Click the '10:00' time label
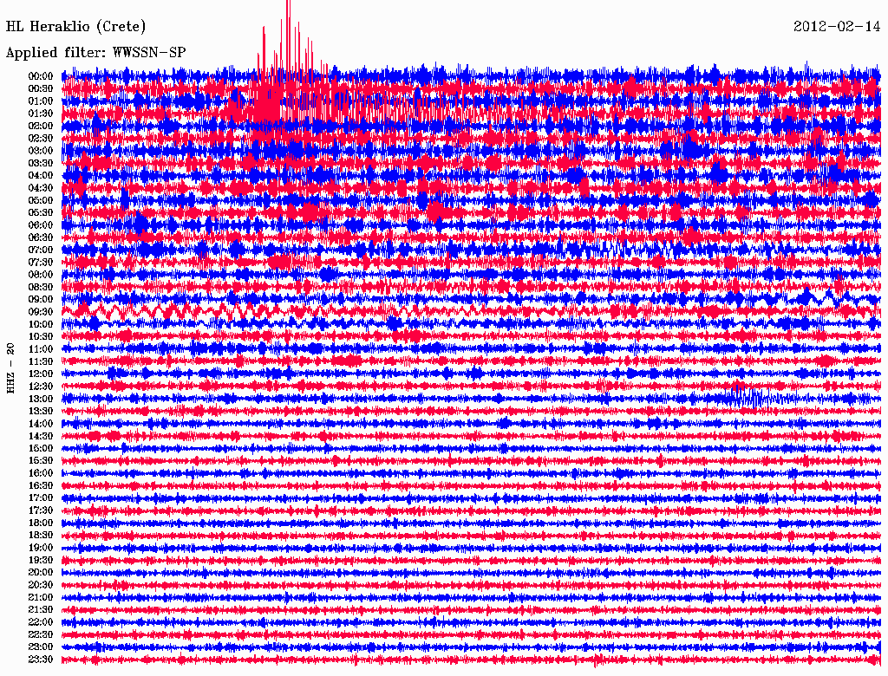This screenshot has height=676, width=888. tap(41, 325)
